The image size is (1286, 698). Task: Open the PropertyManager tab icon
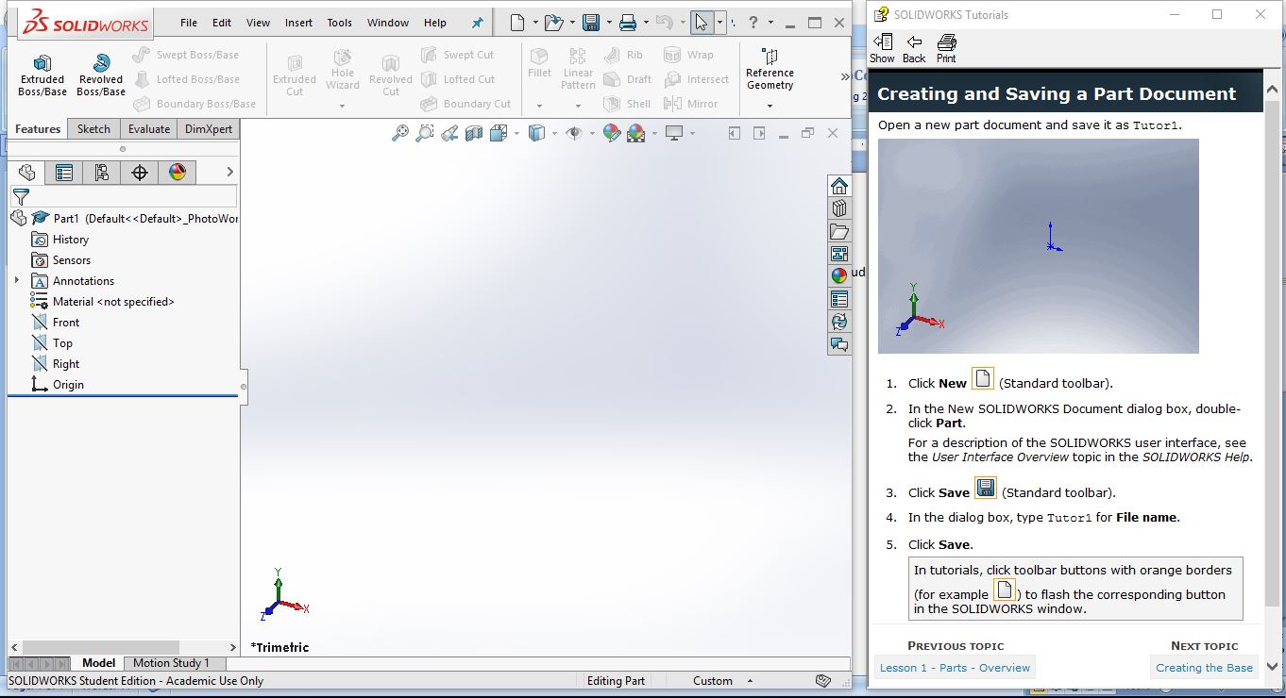coord(64,172)
